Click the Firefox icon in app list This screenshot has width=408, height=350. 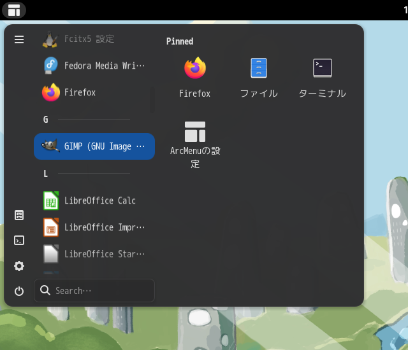(51, 92)
